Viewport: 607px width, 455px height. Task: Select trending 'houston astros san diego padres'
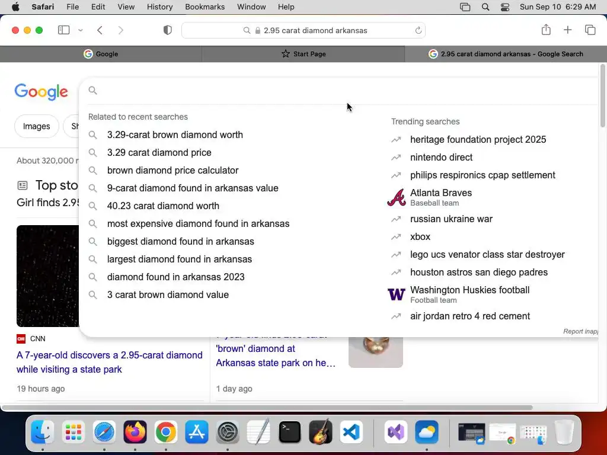click(479, 273)
